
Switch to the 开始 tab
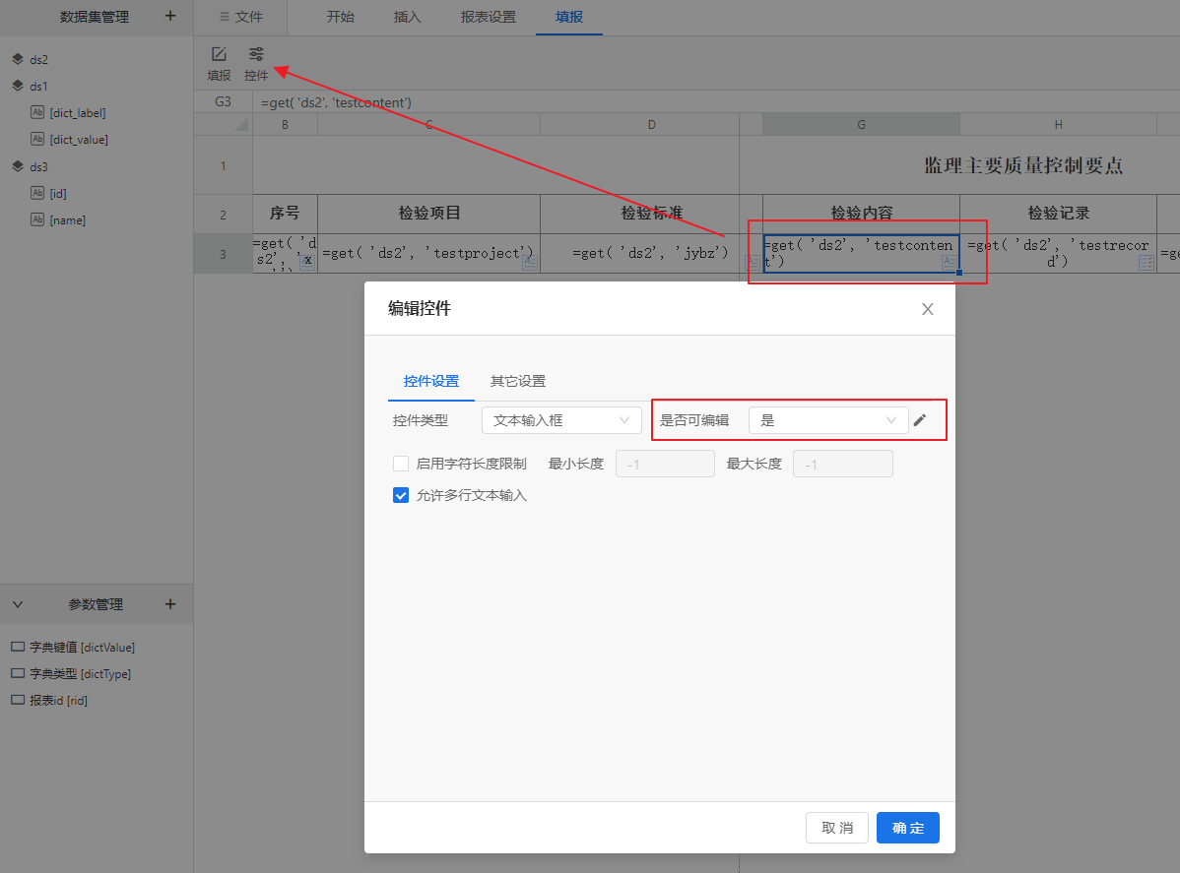coord(340,17)
